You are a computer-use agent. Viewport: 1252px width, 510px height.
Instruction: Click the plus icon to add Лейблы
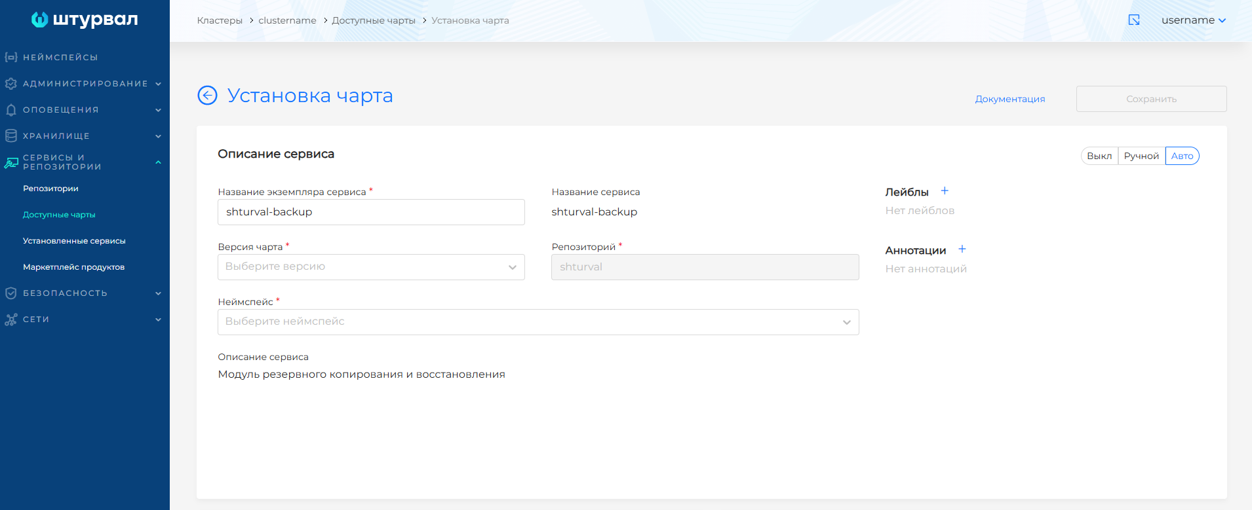click(945, 191)
